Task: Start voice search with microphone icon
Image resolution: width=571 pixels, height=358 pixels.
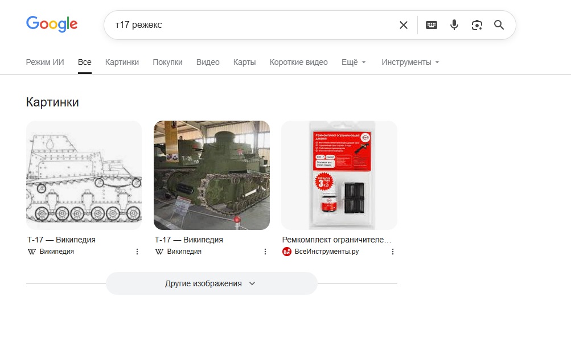Action: (x=454, y=25)
